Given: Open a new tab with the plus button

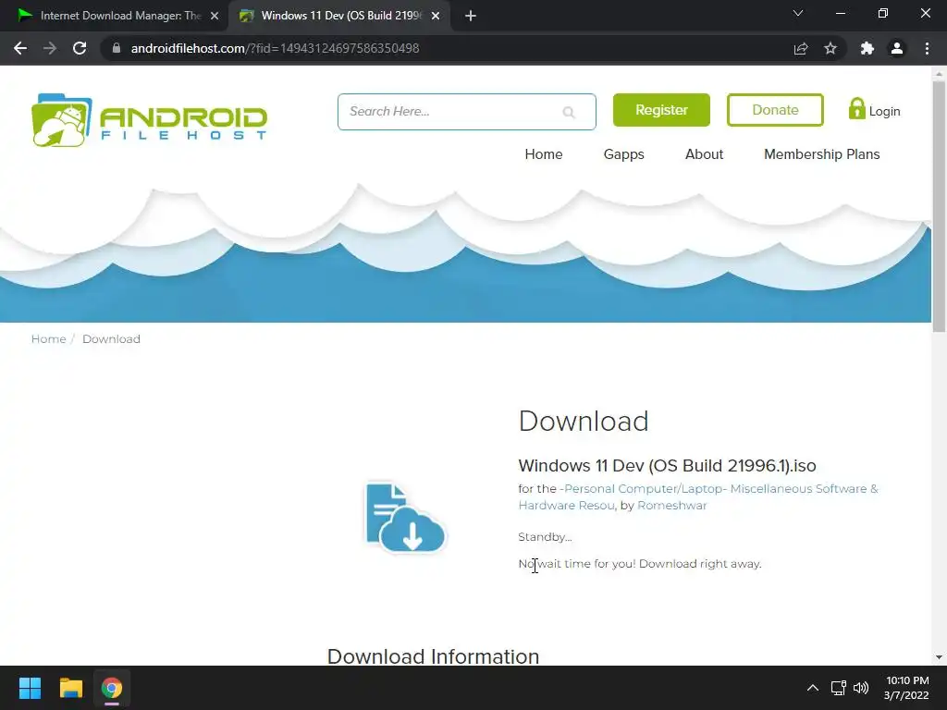Looking at the screenshot, I should click(471, 16).
